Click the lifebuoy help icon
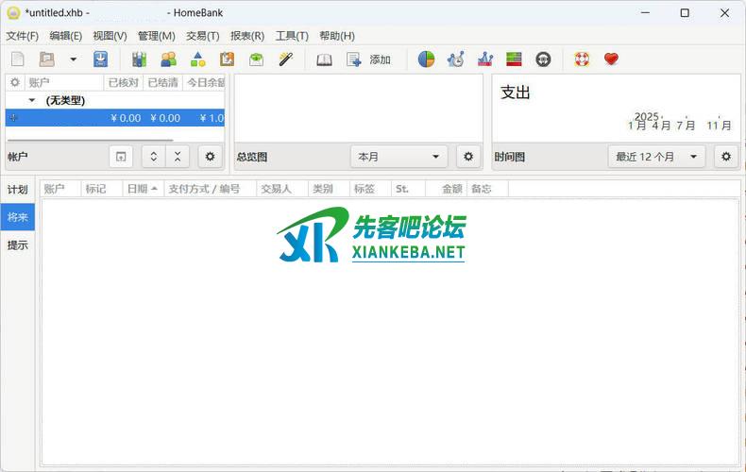 point(583,59)
